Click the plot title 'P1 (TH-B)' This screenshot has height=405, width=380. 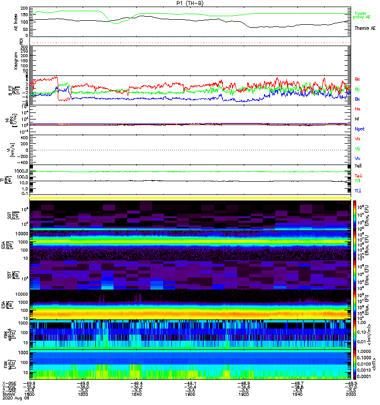coord(189,3)
